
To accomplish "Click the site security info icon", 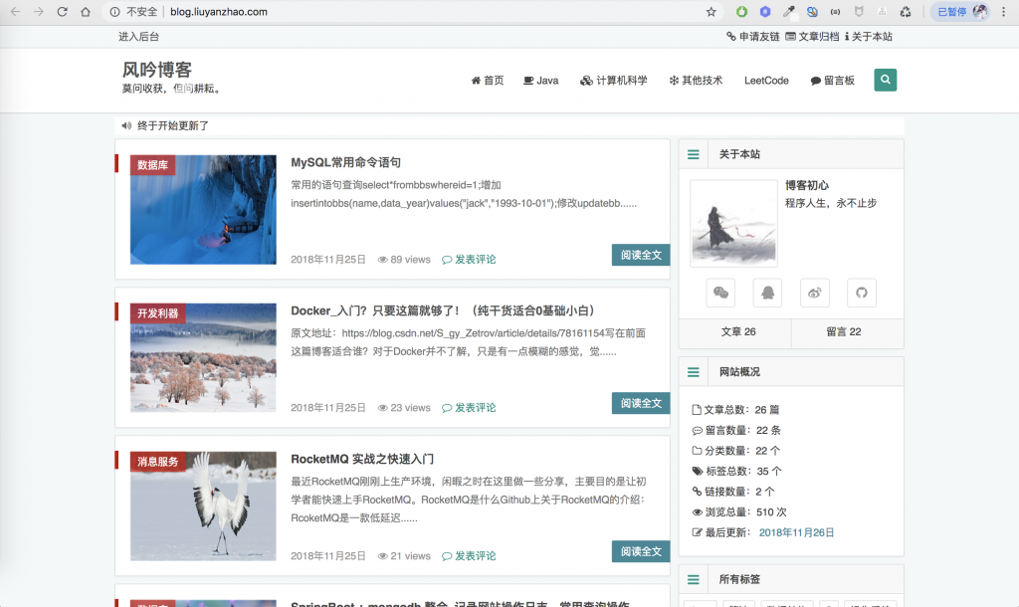I will [115, 12].
